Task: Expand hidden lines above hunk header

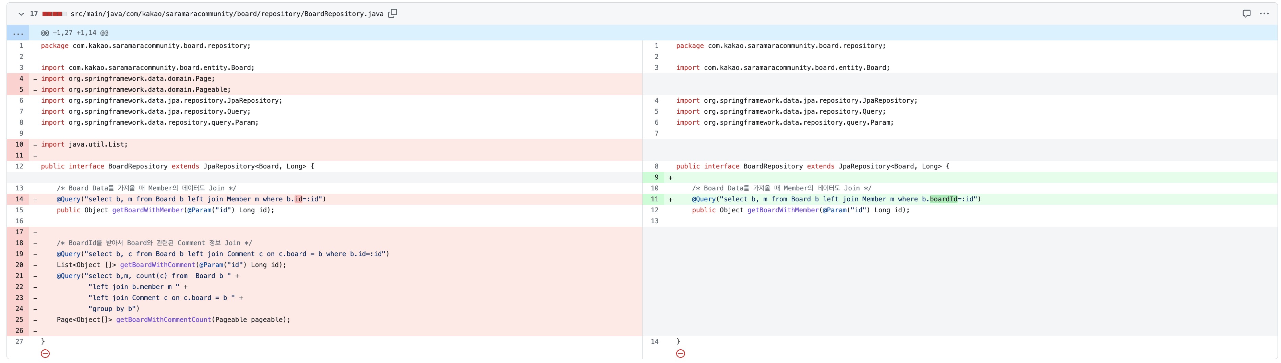Action: (18, 33)
